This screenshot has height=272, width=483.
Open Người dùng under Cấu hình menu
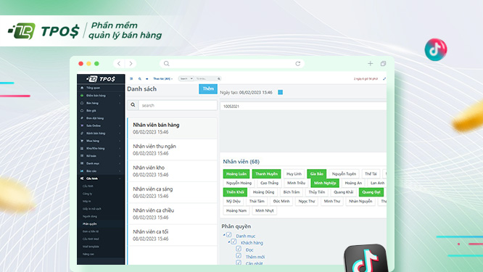(90, 216)
